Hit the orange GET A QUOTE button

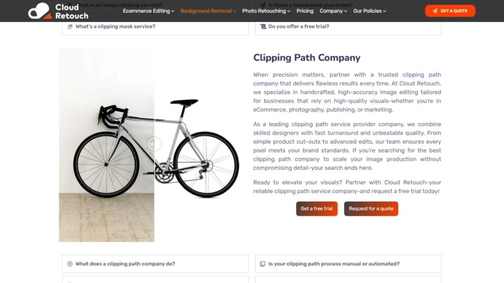click(x=450, y=11)
